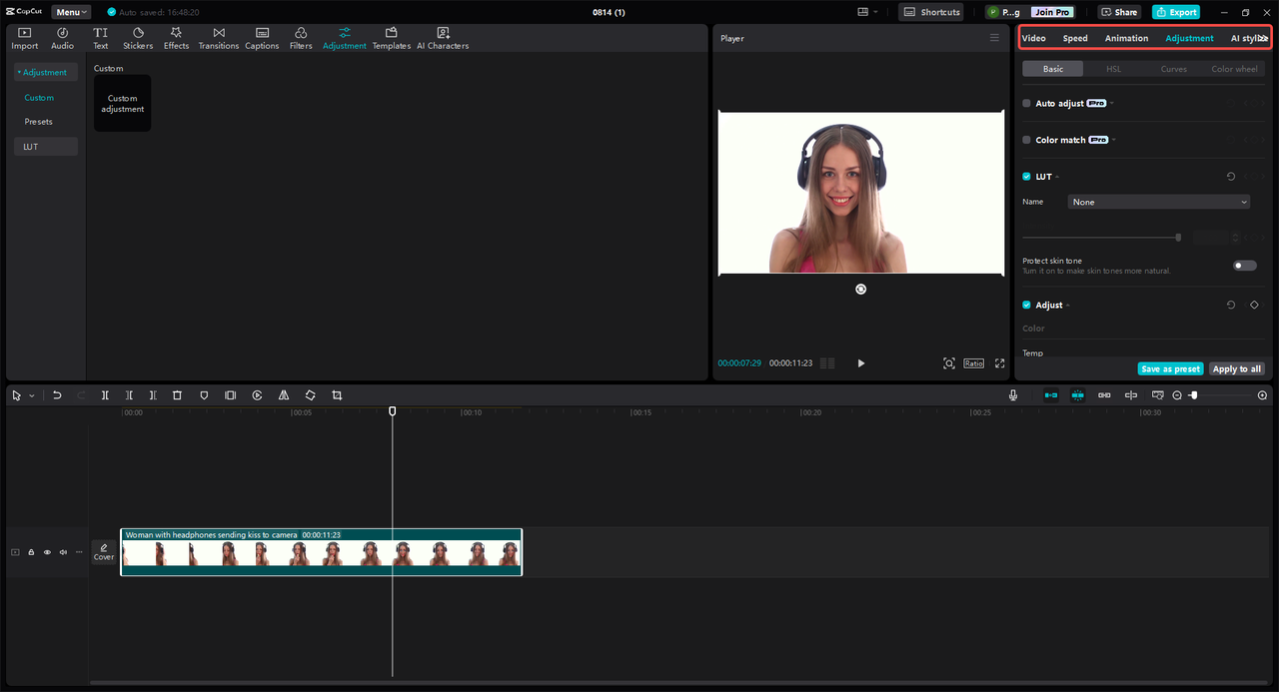Click the timeline zoom-out magnifier

[x=1177, y=395]
